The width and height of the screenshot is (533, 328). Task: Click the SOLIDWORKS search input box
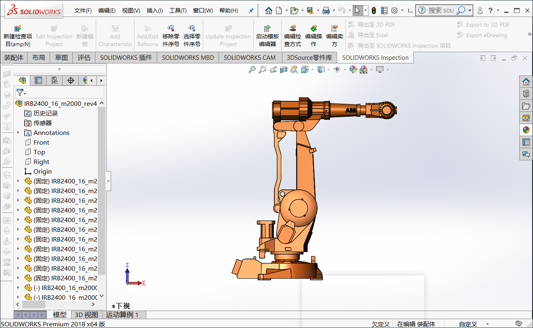point(440,11)
